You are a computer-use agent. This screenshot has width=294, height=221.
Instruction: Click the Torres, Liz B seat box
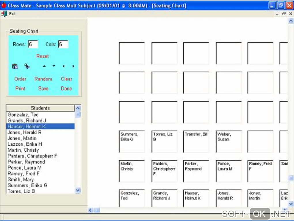pyautogui.click(x=164, y=142)
